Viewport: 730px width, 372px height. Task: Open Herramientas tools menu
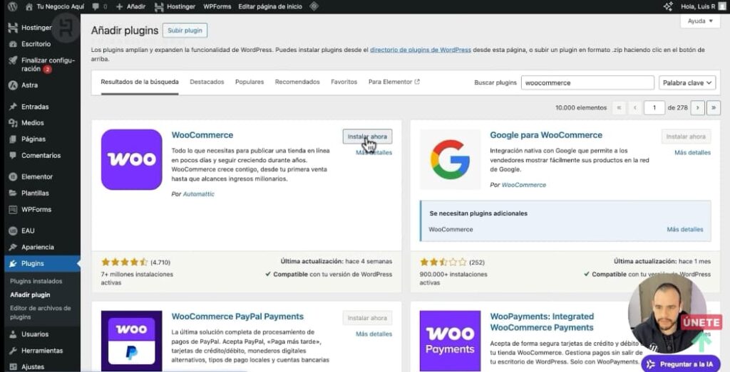tap(42, 351)
